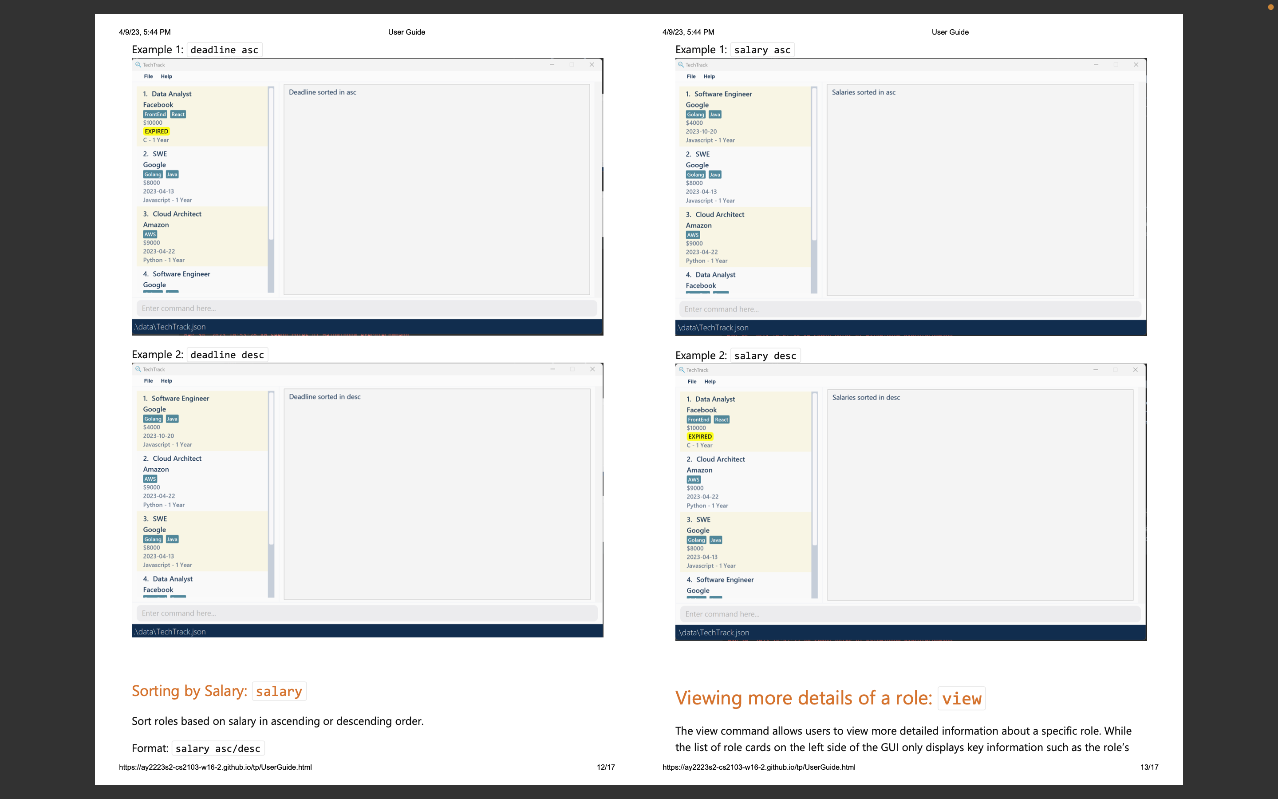Click the minimize icon of the salary asc window
The width and height of the screenshot is (1278, 799).
pos(1096,64)
